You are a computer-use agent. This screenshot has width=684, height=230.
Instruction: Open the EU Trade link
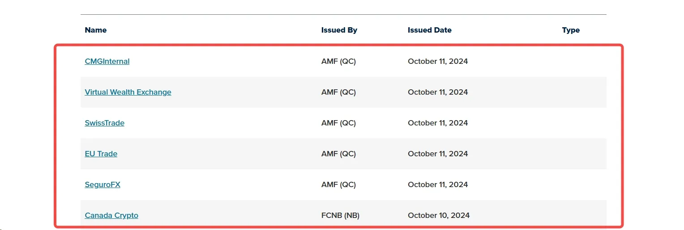101,154
